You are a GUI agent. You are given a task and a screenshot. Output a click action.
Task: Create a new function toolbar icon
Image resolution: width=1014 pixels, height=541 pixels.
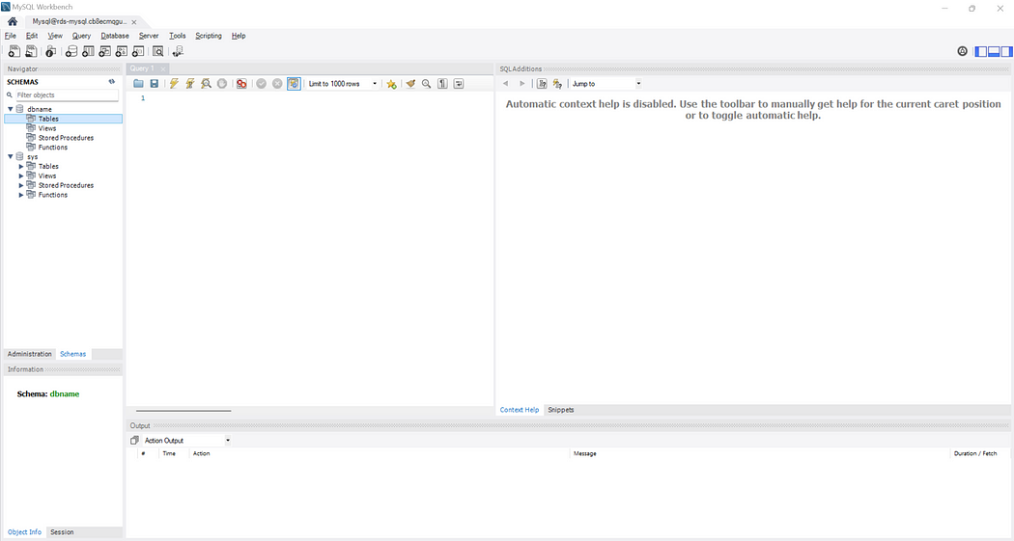click(x=138, y=52)
